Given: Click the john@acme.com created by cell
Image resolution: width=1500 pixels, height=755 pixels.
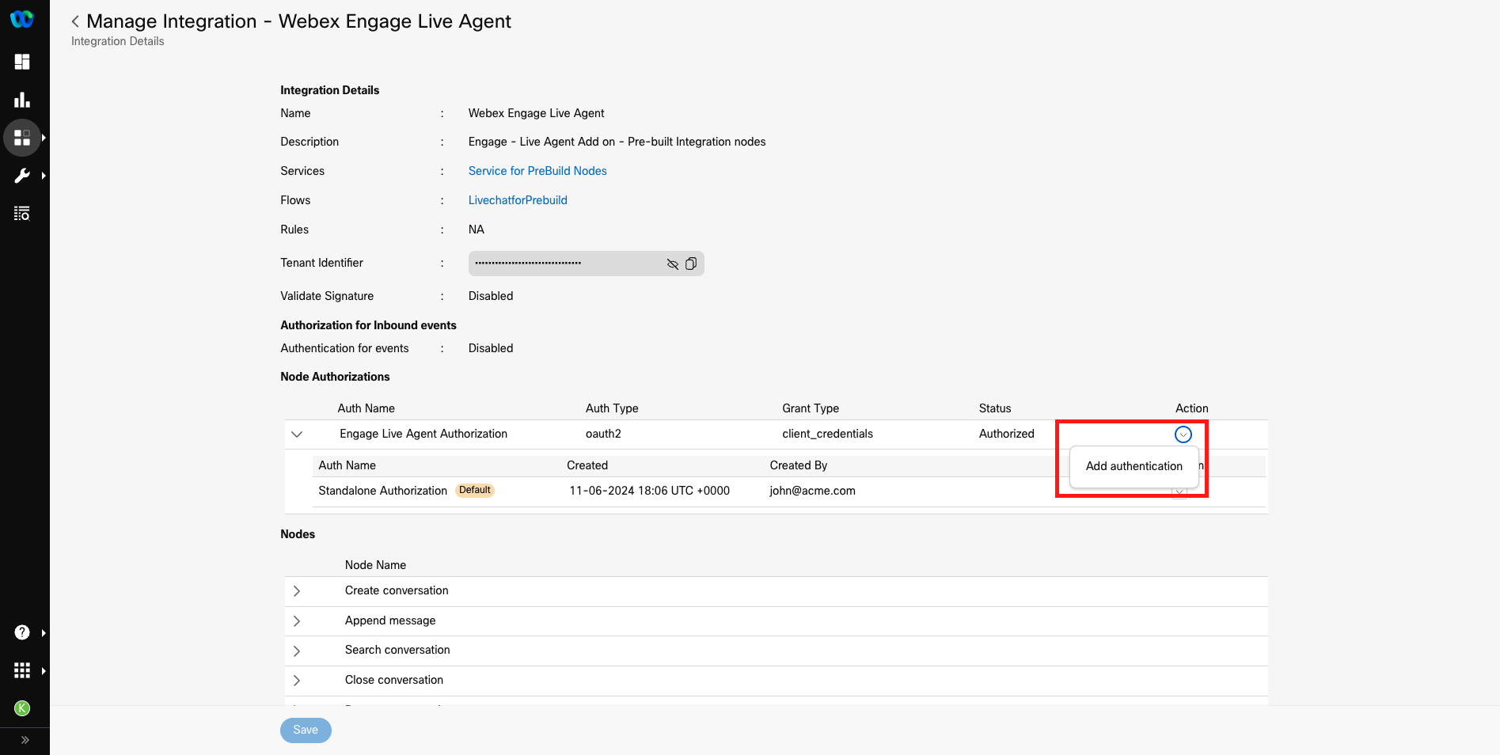Looking at the screenshot, I should (x=812, y=491).
